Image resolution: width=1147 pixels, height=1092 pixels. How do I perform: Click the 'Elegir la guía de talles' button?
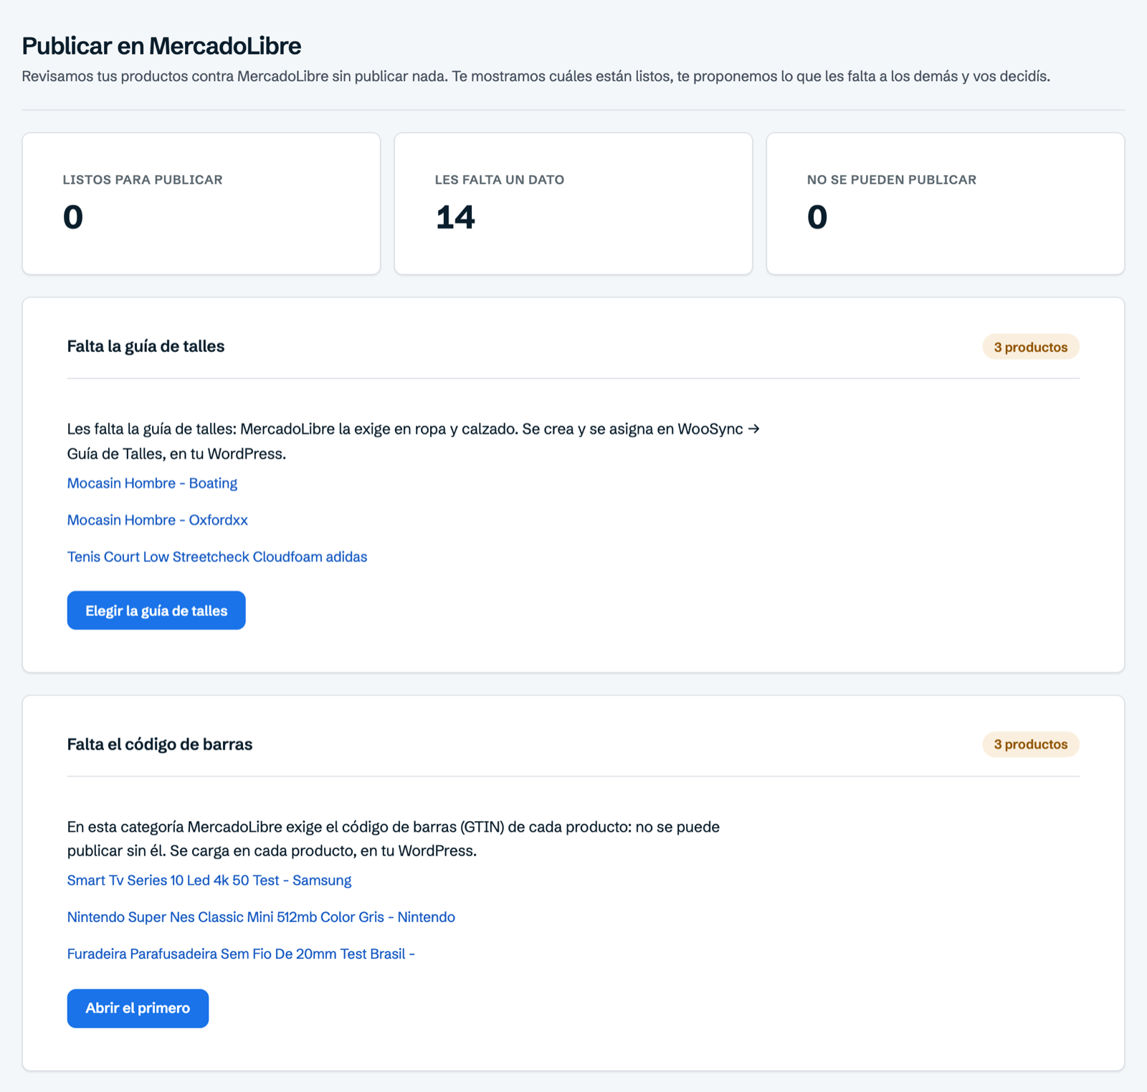[156, 610]
